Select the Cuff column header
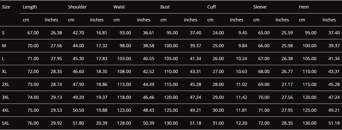 [212, 7]
